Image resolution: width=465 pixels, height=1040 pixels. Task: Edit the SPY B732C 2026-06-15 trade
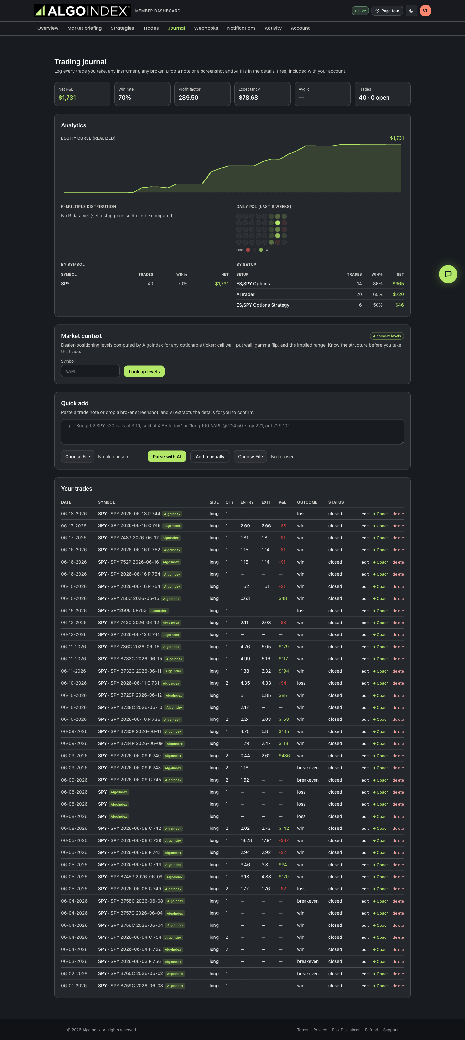point(365,659)
